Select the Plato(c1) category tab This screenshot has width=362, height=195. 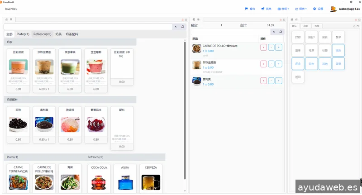23,34
